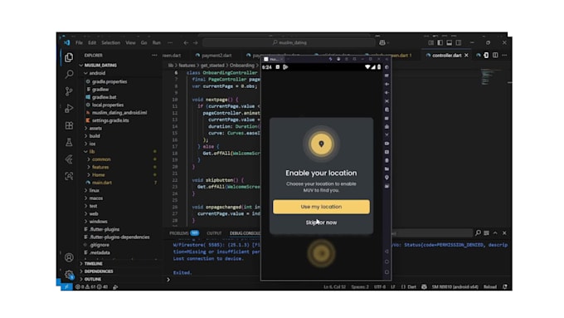The image size is (564, 318).
Task: Click the remote window status bar icon
Action: coord(66,286)
